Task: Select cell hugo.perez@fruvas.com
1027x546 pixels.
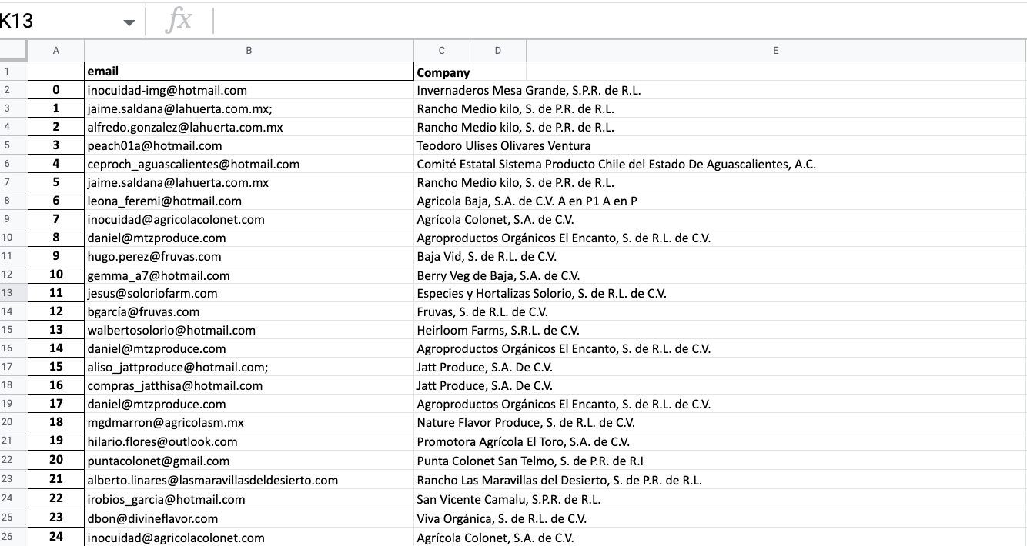Action: [x=249, y=256]
